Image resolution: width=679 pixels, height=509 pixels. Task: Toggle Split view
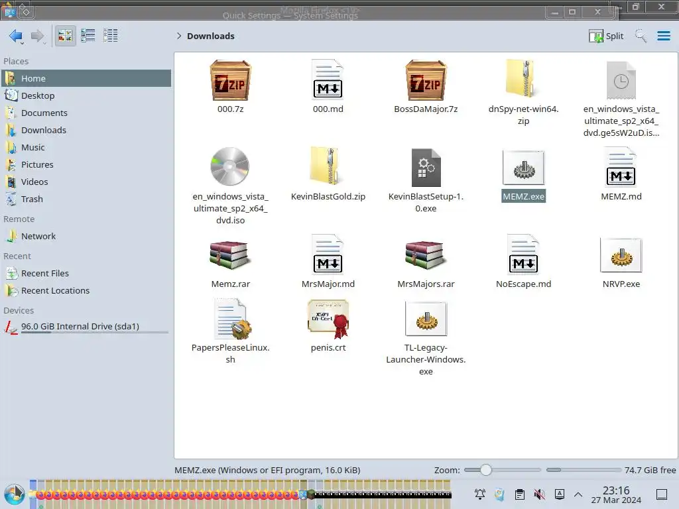click(606, 36)
